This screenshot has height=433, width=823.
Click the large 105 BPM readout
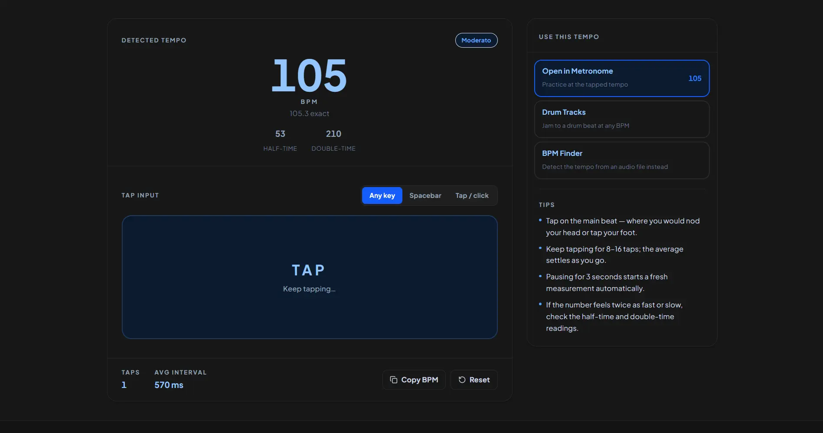pos(309,76)
